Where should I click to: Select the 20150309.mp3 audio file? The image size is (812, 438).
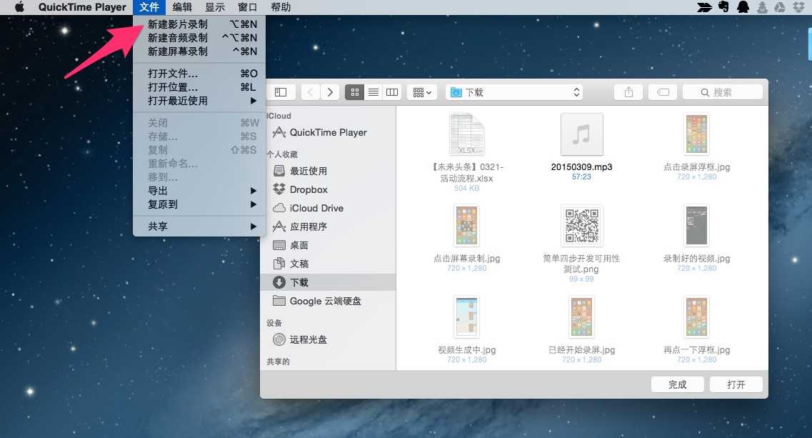coord(581,146)
